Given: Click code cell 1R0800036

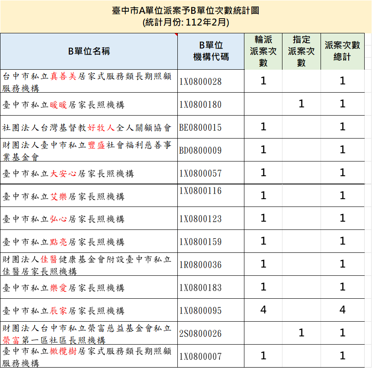Looking at the screenshot, I should [211, 265].
